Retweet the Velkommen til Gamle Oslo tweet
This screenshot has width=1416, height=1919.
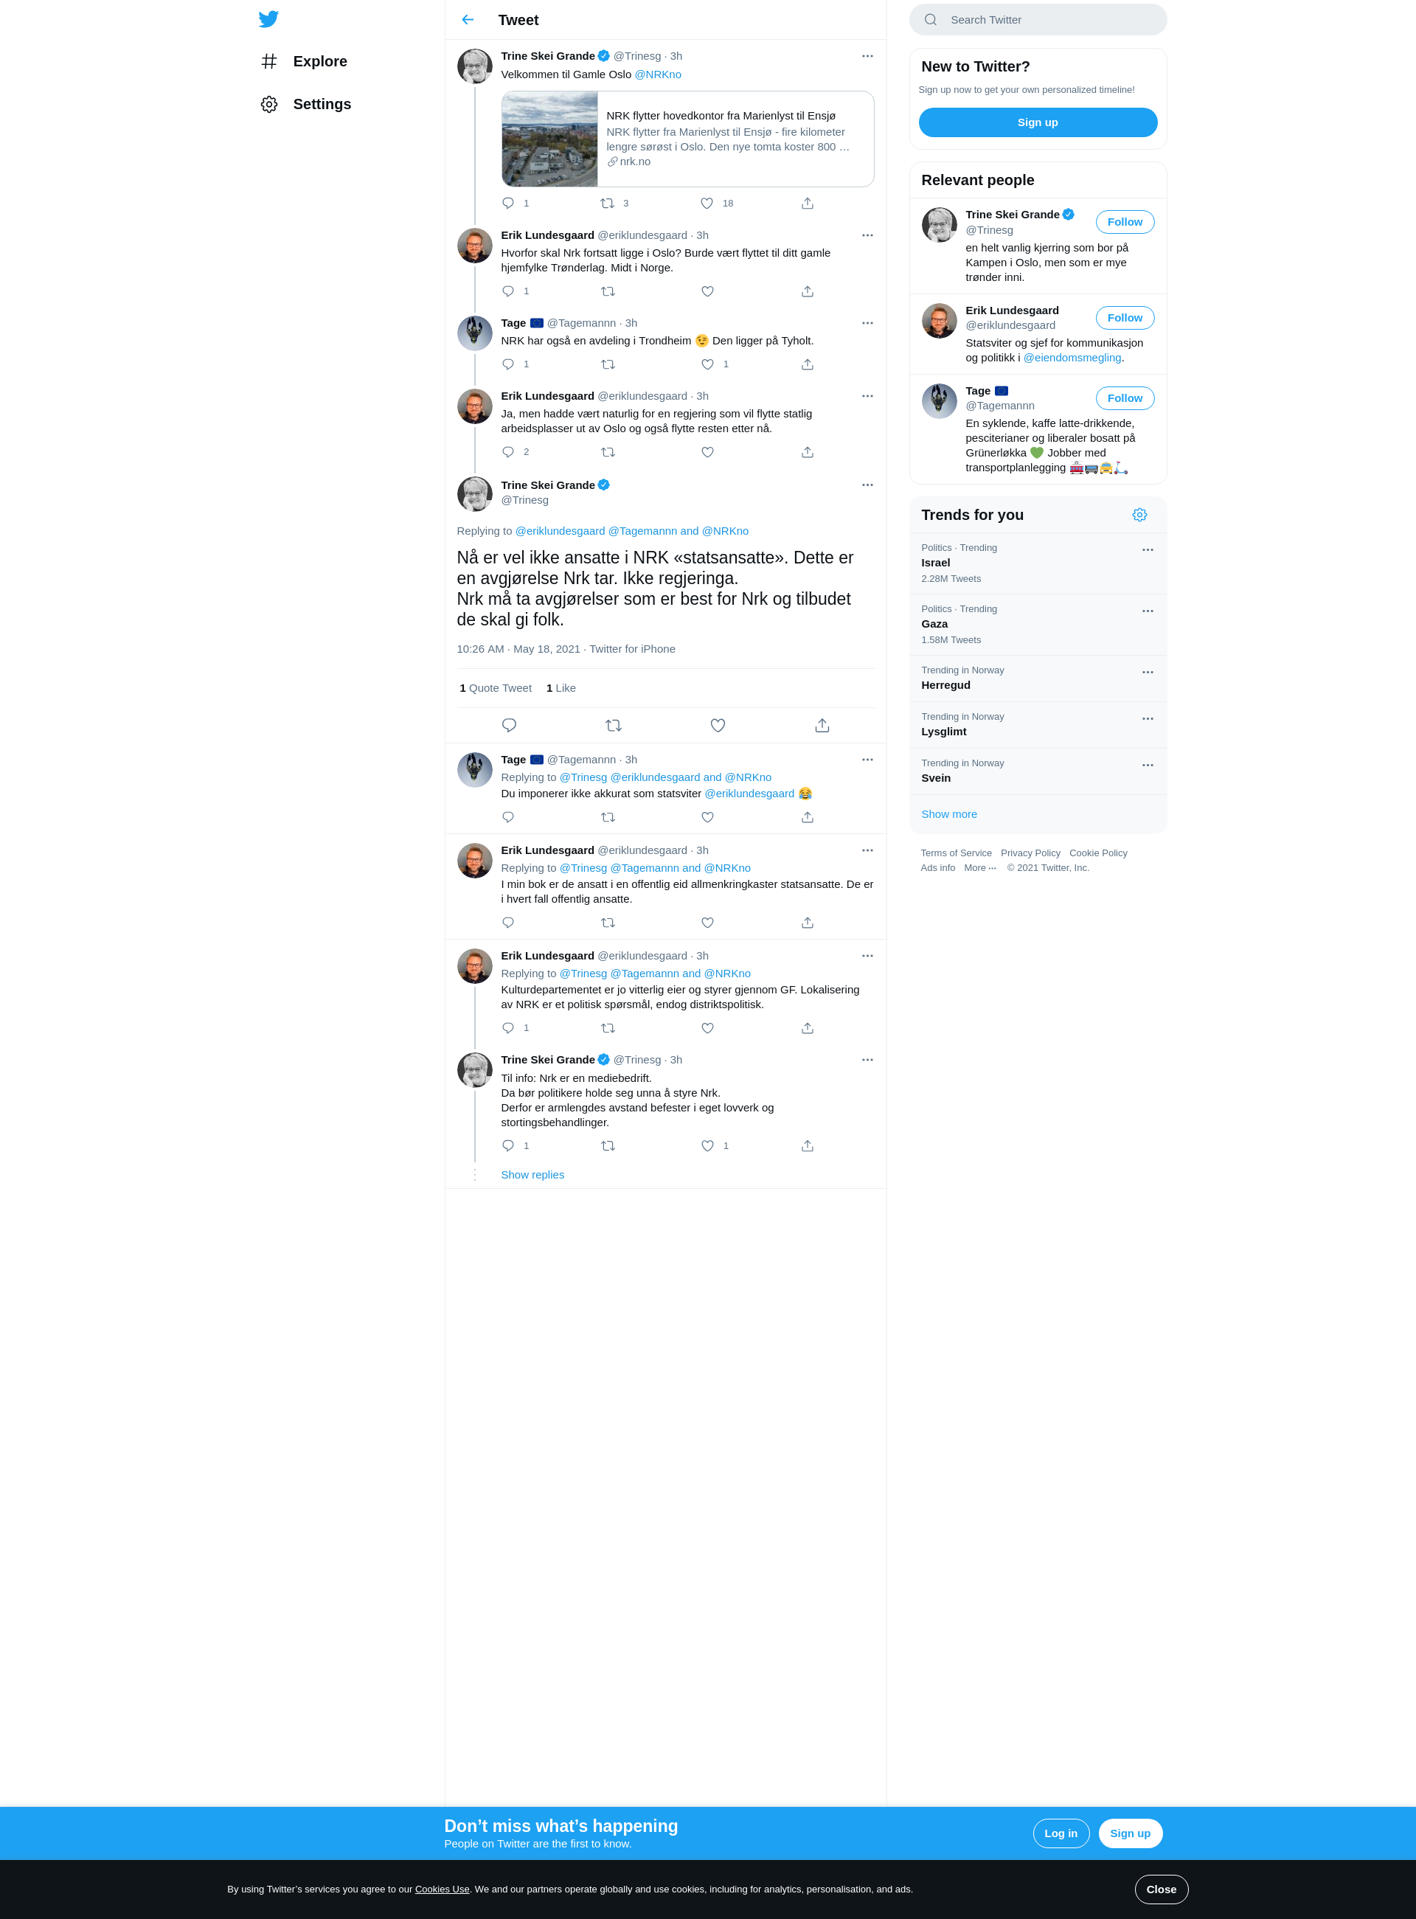coord(608,203)
